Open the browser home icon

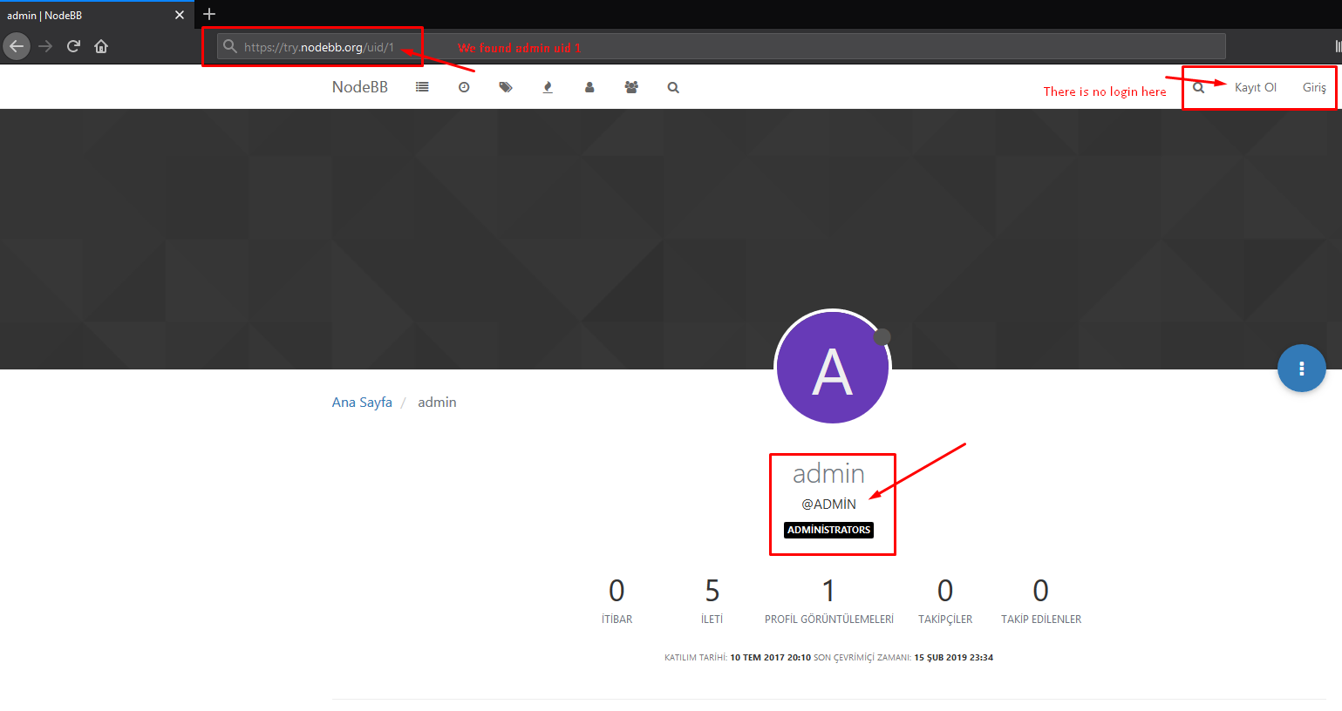[101, 46]
